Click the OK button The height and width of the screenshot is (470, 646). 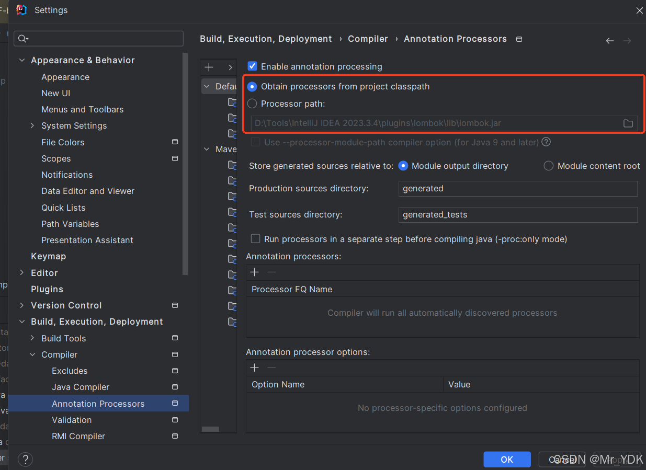coord(507,460)
